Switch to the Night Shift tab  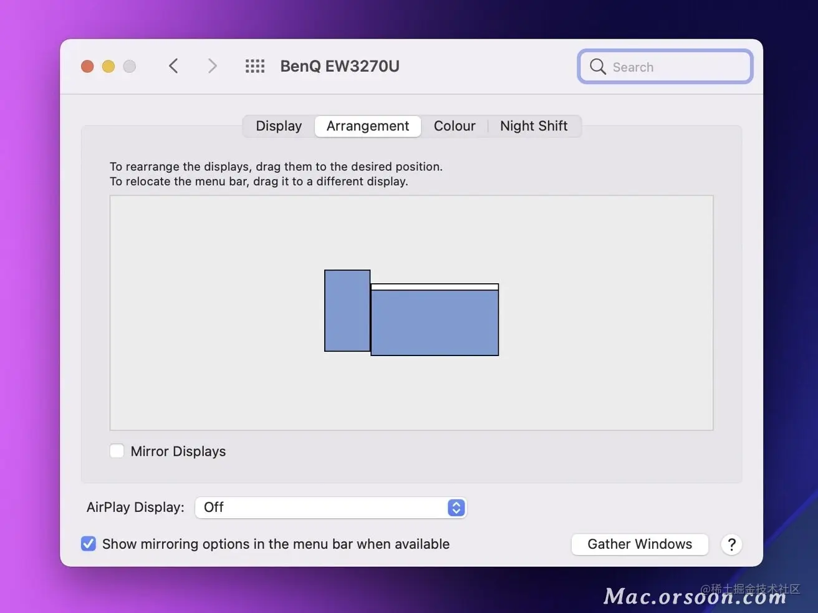pyautogui.click(x=534, y=126)
